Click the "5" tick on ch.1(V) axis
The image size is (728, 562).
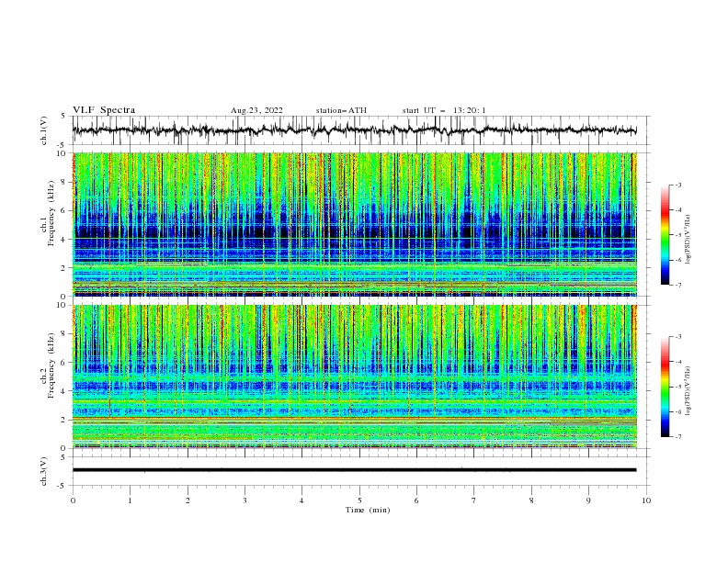coord(63,117)
